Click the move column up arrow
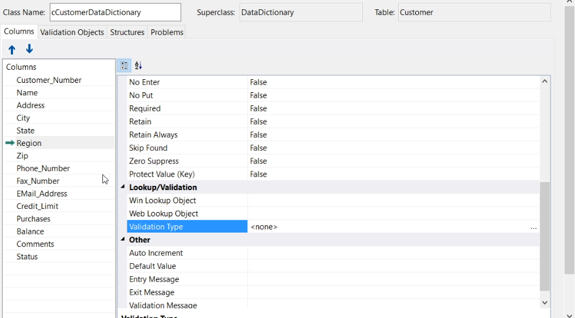Viewport: 575px width, 318px height. [12, 49]
